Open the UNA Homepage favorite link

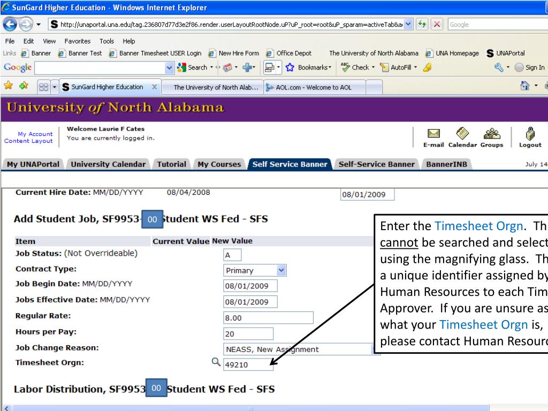tap(452, 53)
